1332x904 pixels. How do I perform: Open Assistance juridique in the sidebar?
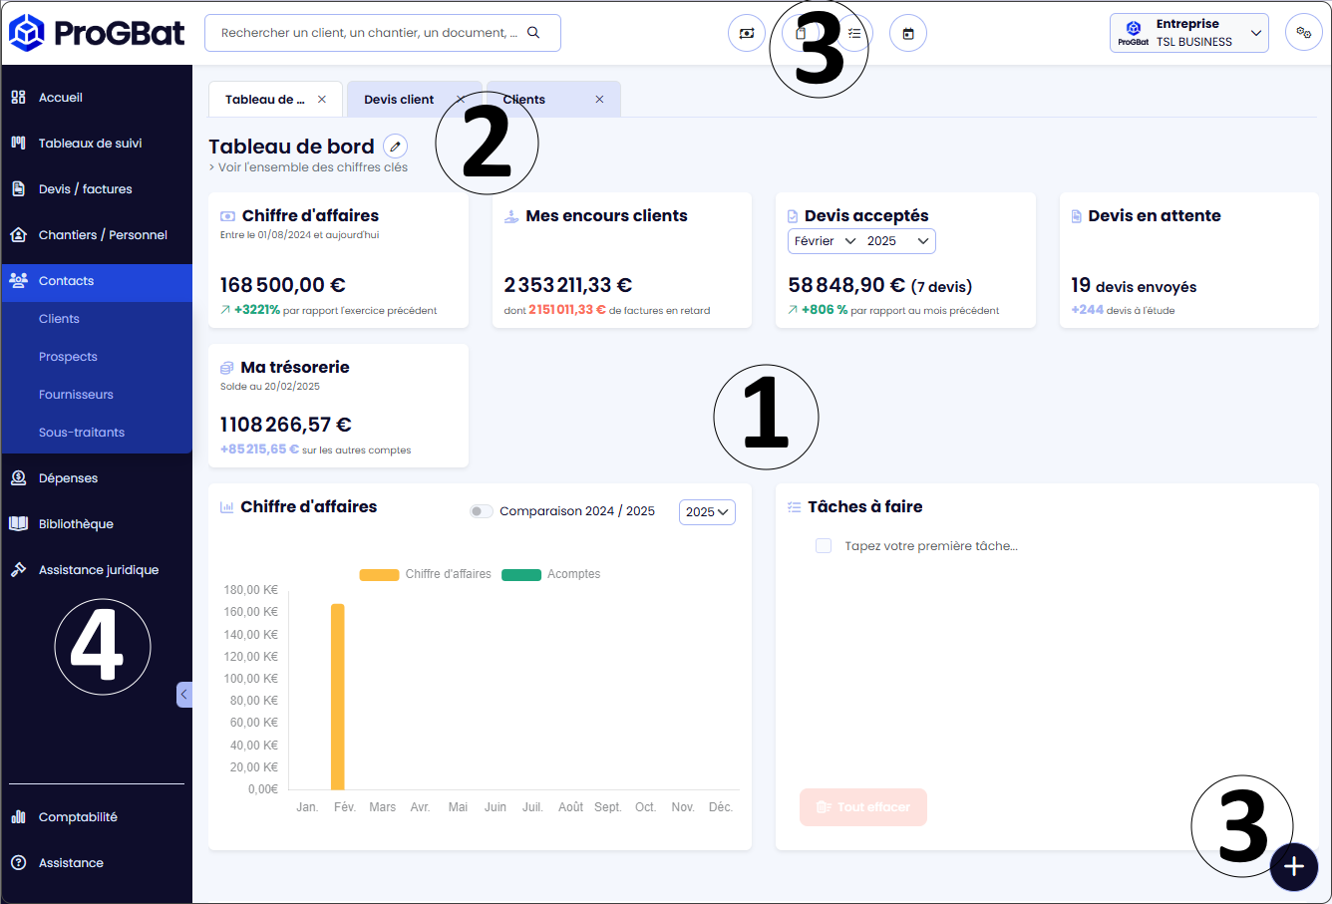98,570
